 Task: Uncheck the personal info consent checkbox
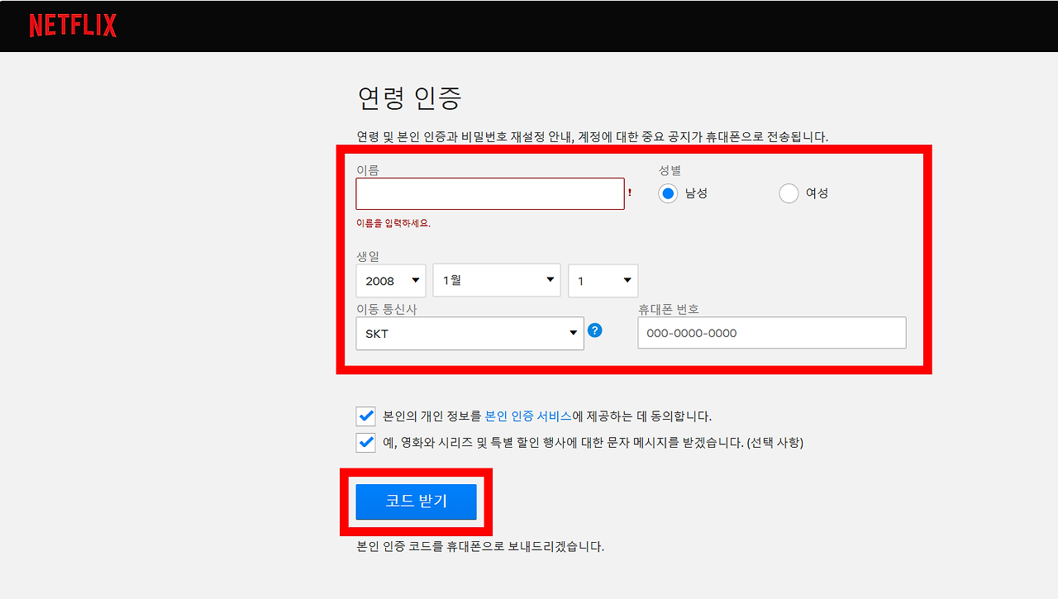[x=365, y=416]
